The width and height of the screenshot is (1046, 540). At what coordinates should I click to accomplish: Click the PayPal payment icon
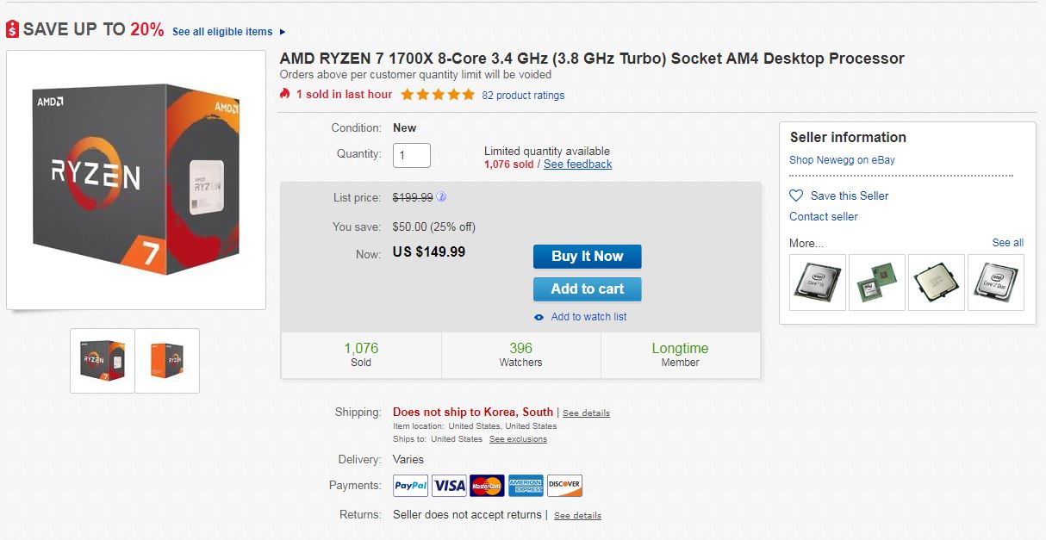[x=410, y=486]
